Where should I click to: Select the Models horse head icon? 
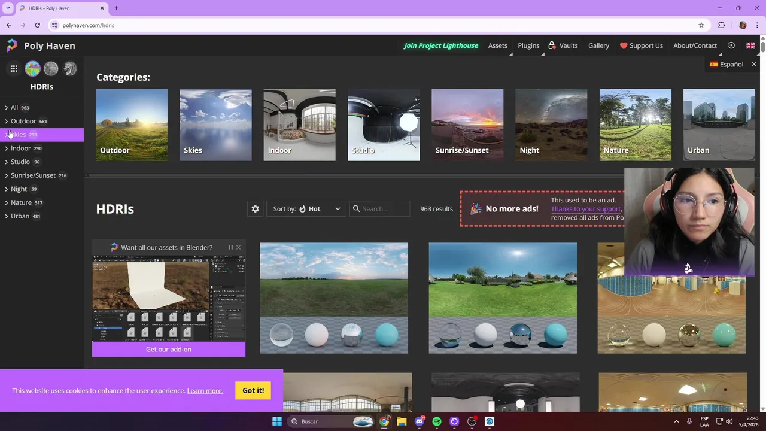tap(70, 69)
